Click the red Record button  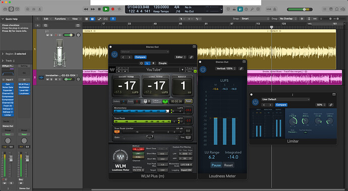tap(113, 9)
